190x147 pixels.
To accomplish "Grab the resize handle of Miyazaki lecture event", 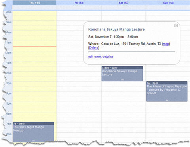I will click(167, 100).
